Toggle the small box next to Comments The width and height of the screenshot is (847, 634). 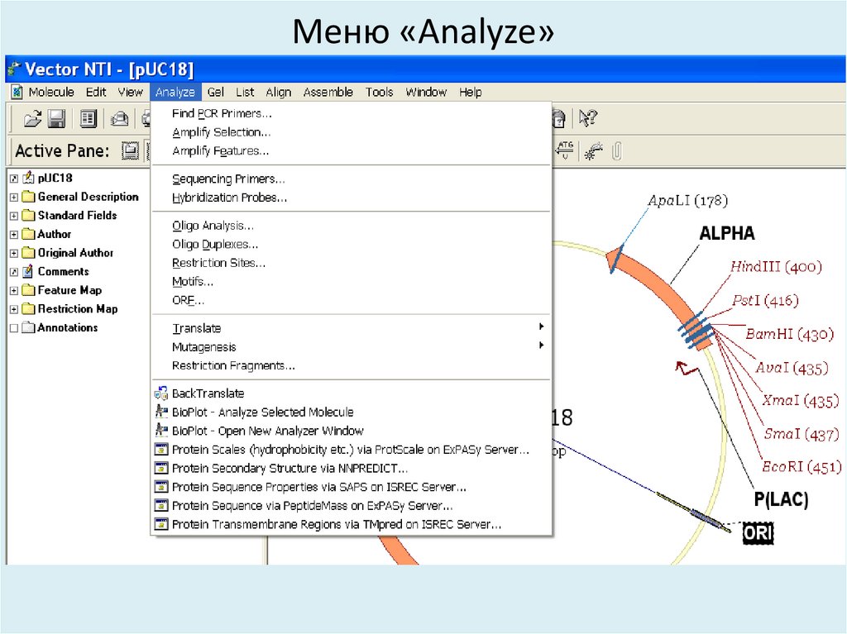coord(13,271)
